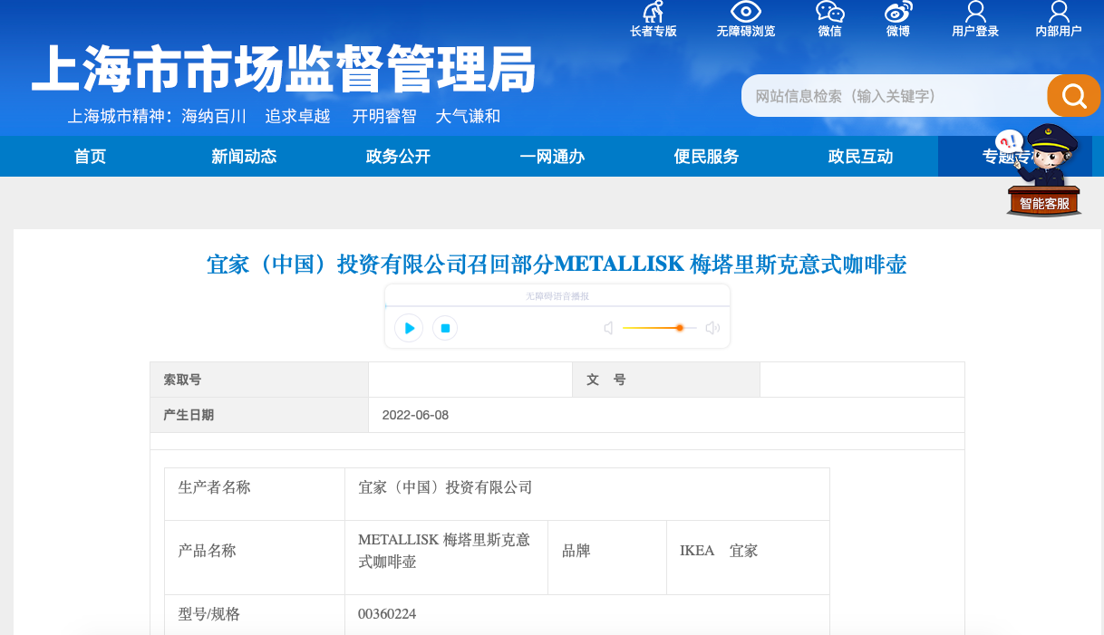The image size is (1104, 635).
Task: Open the 智能客服 mascot assistant
Action: (1043, 172)
